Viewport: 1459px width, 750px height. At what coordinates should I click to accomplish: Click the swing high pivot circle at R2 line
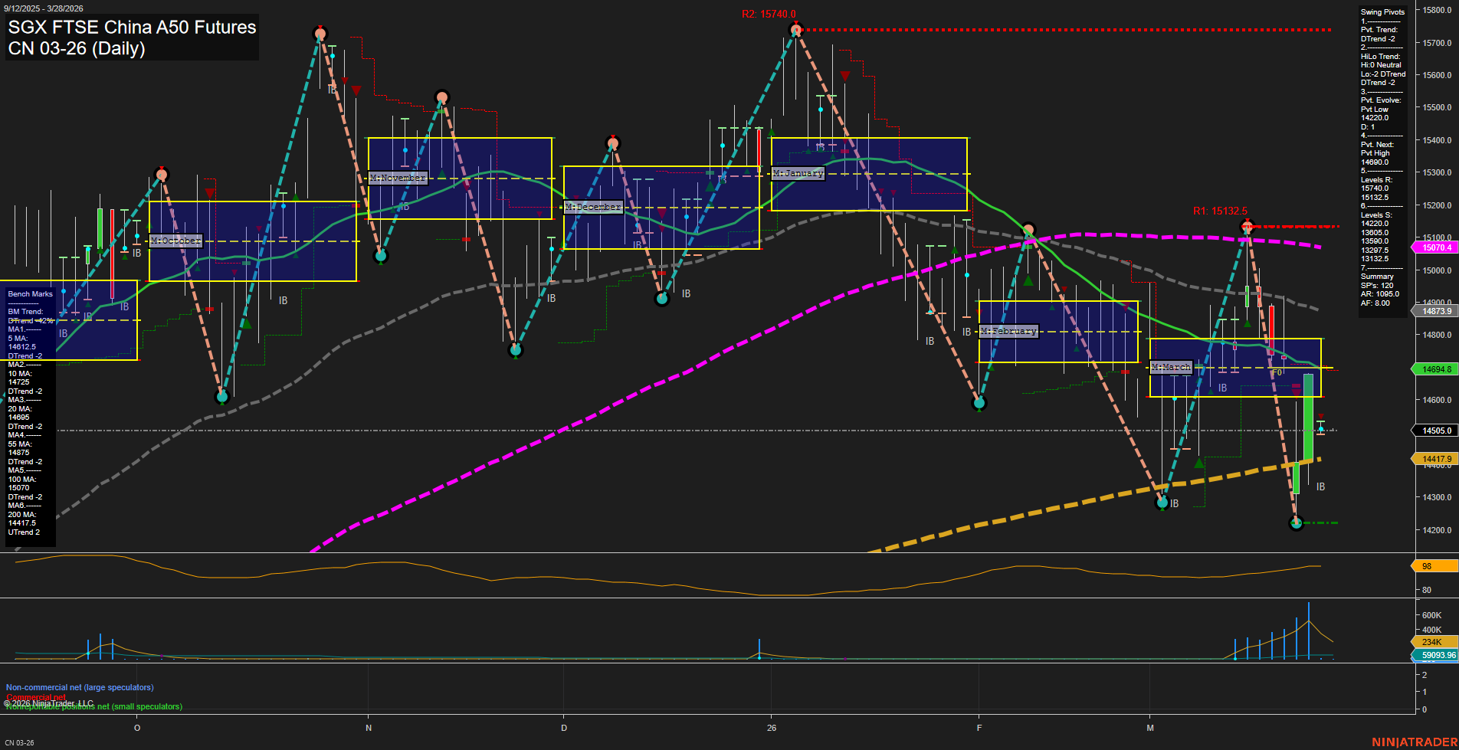pos(795,30)
